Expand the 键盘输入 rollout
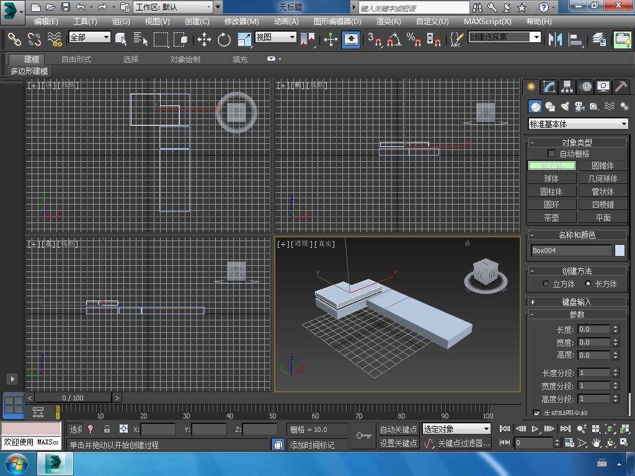This screenshot has width=635, height=476. click(x=577, y=302)
